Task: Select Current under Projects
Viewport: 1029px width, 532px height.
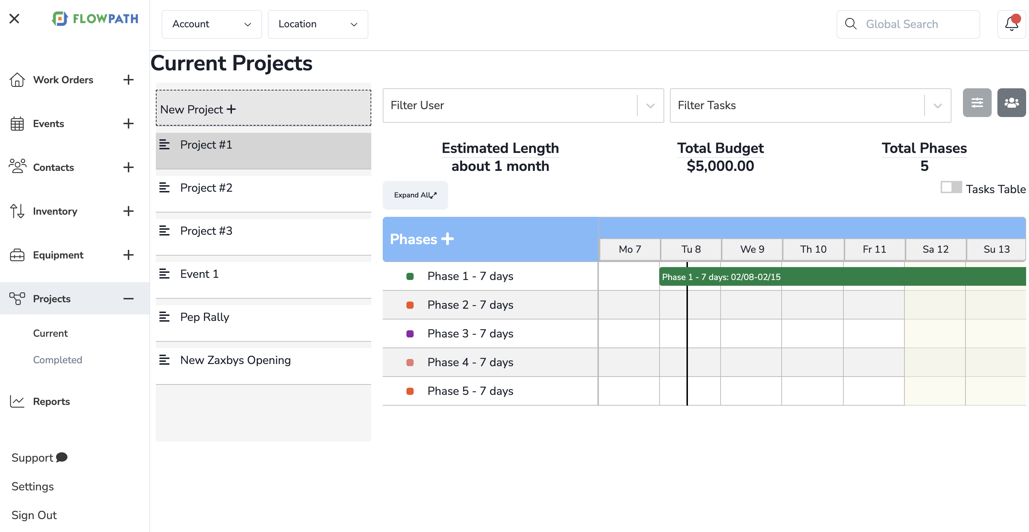Action: [50, 333]
